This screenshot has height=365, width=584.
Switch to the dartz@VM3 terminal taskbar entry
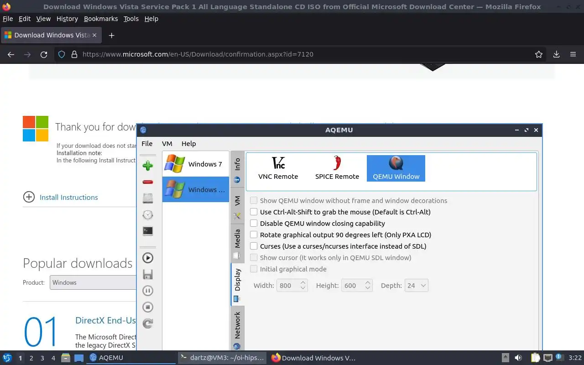click(x=222, y=358)
